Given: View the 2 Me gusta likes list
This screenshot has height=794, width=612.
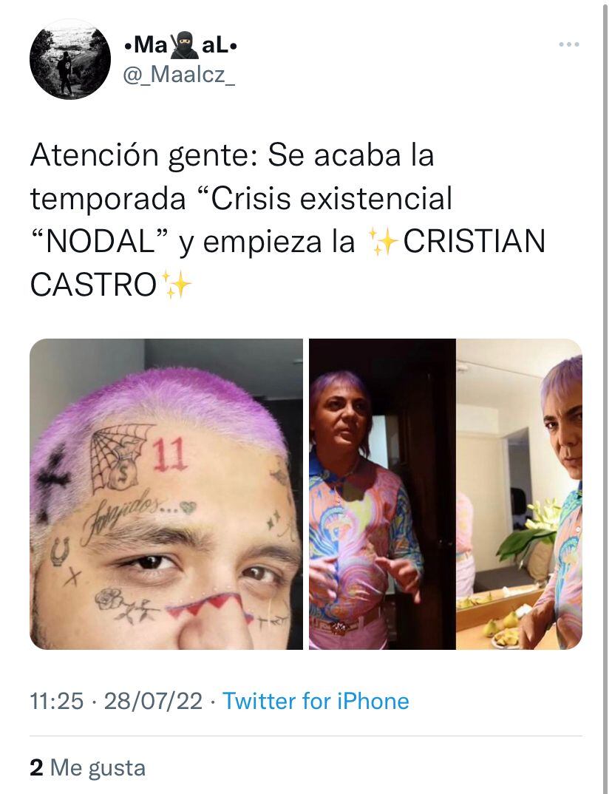Looking at the screenshot, I should click(87, 767).
